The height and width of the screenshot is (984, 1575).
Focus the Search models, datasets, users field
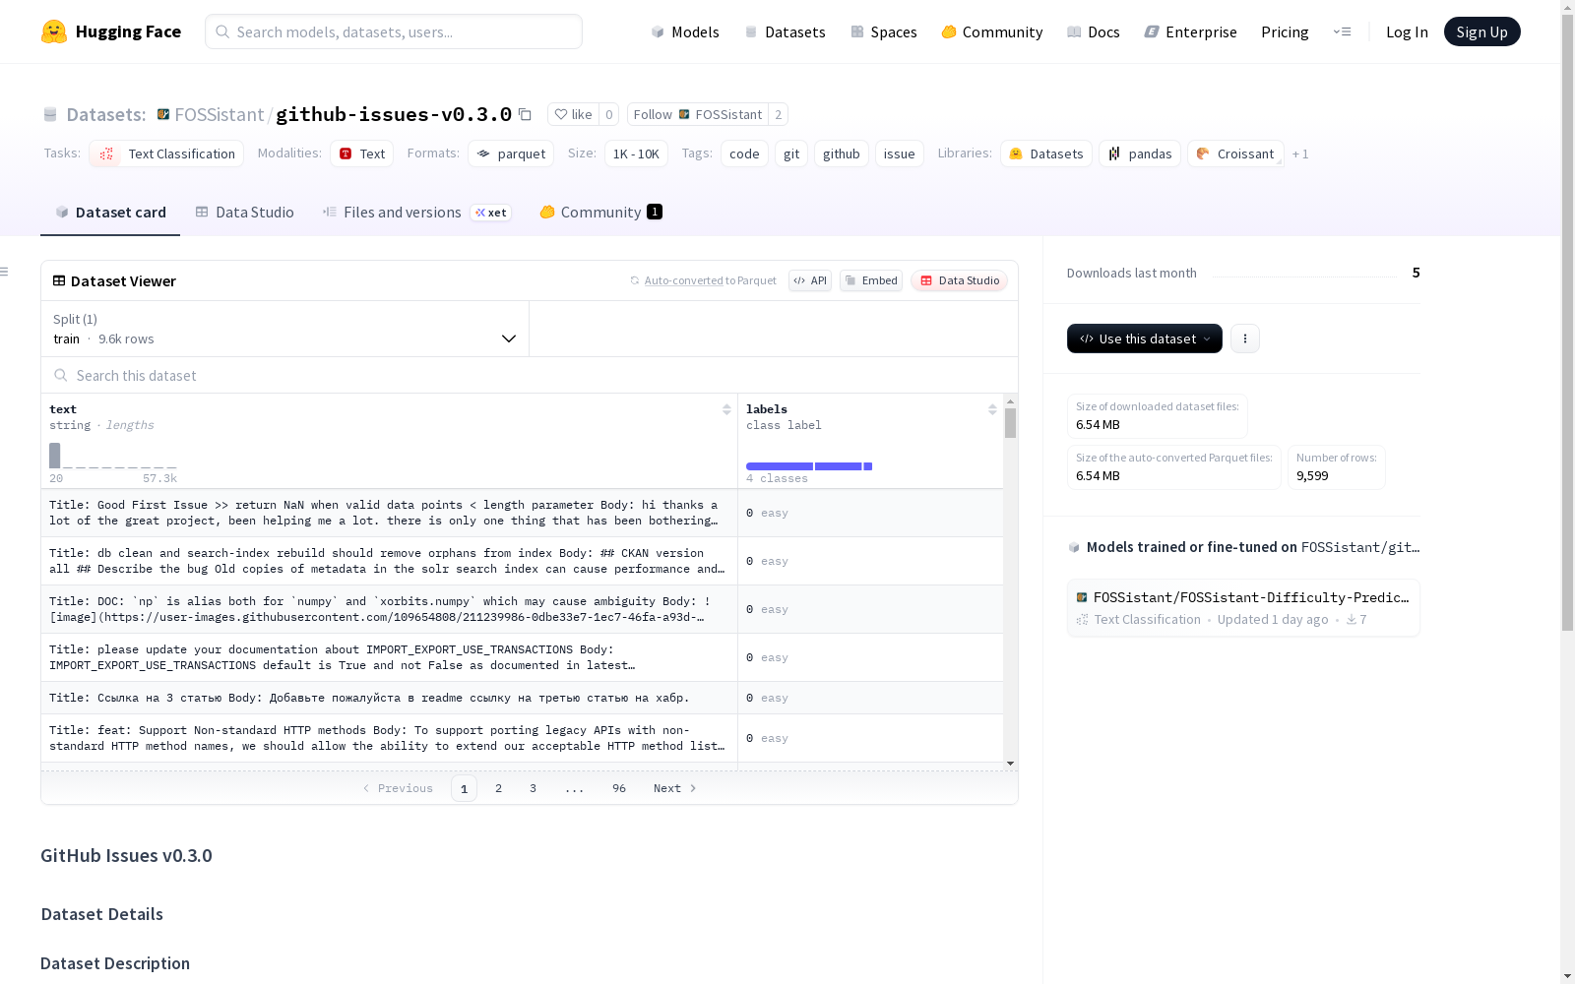(x=394, y=31)
